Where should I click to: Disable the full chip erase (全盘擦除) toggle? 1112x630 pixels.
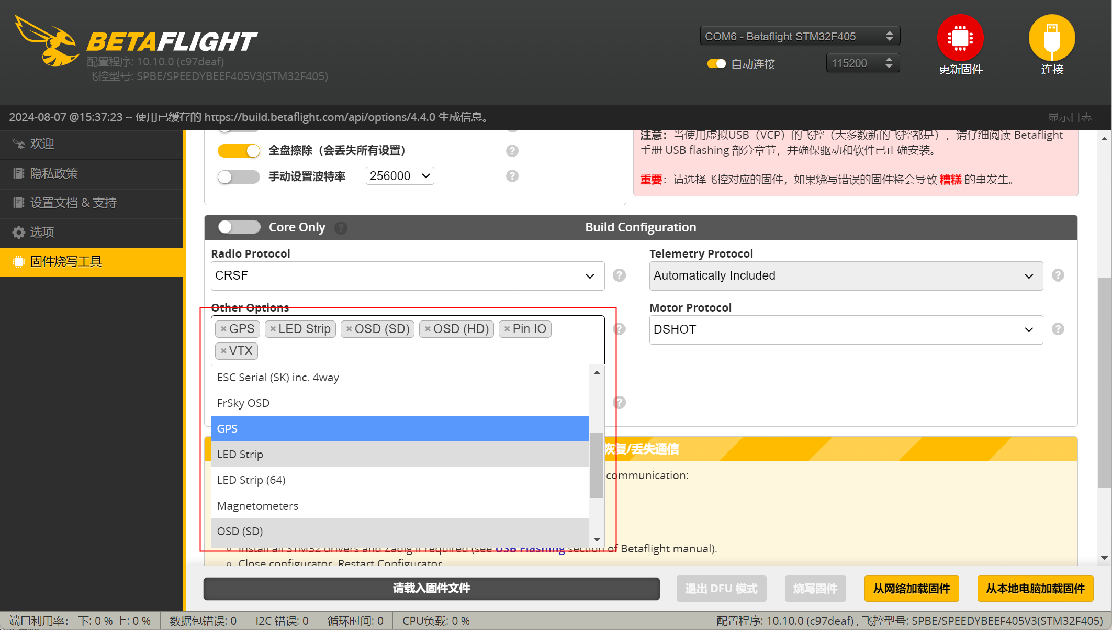(x=239, y=151)
